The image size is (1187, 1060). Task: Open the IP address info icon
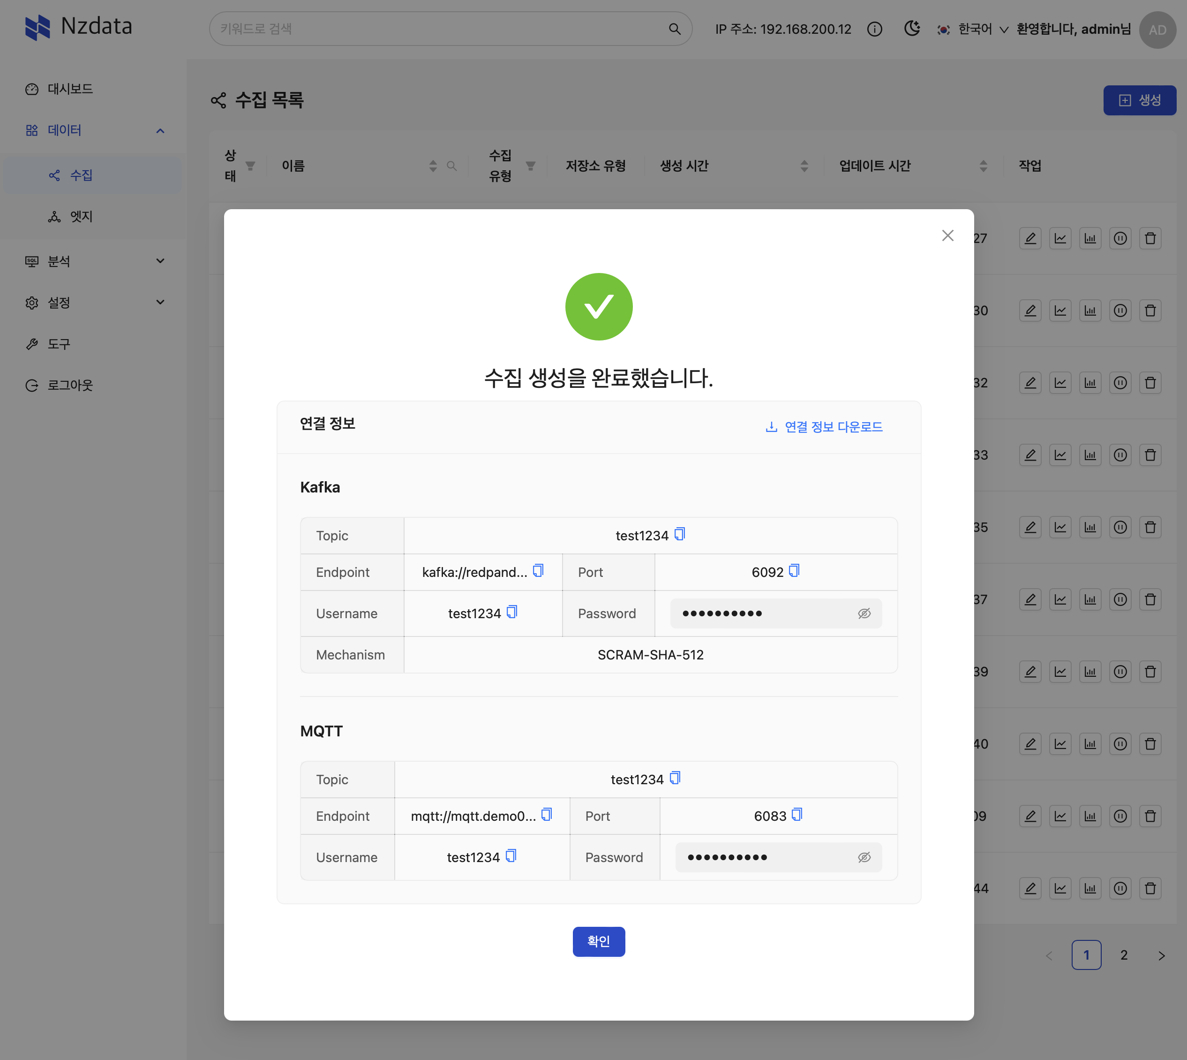(x=874, y=29)
